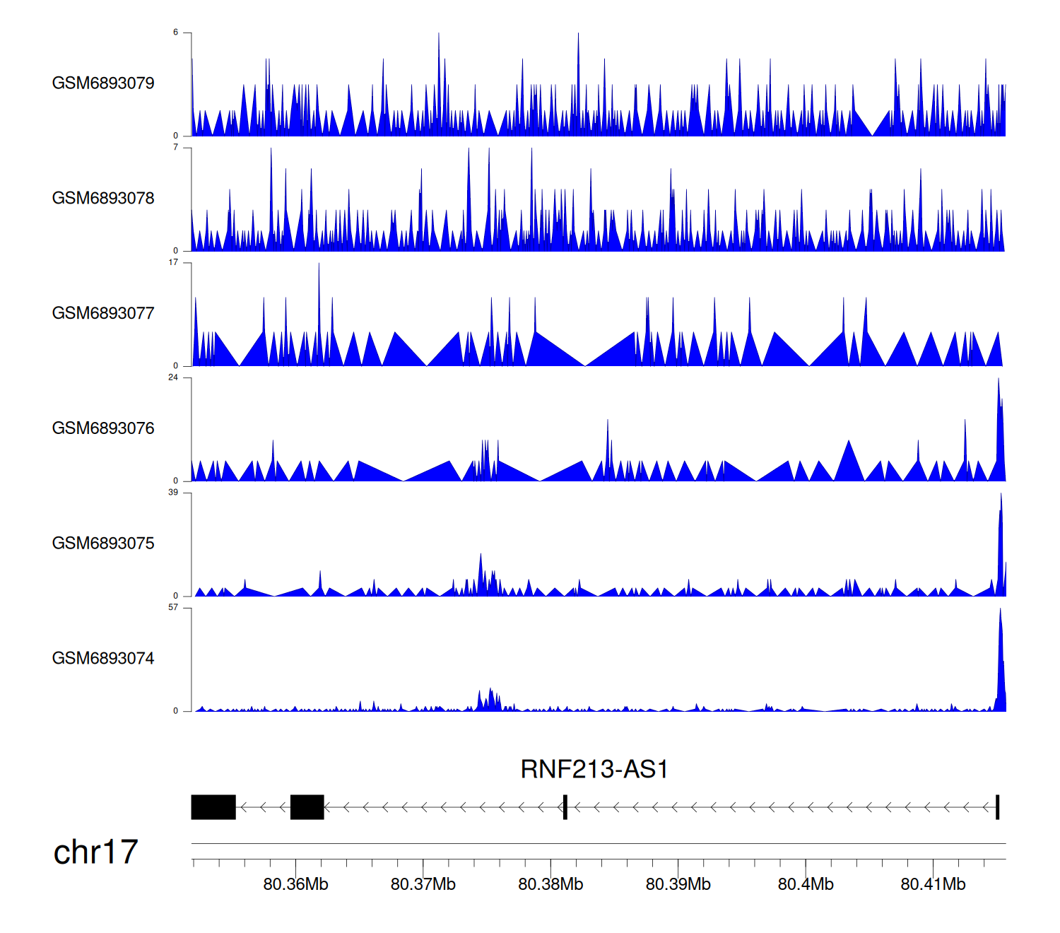This screenshot has width=1060, height=933.
Task: Click the GSM6893079 track label
Action: click(103, 83)
